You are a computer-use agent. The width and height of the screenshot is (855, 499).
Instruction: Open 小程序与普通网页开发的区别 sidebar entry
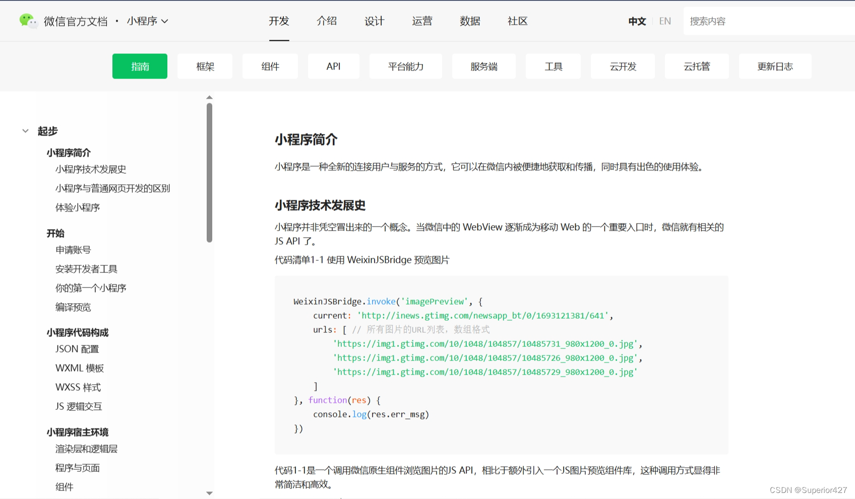pos(113,188)
